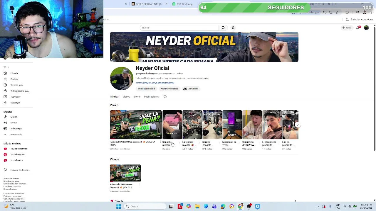Open the notifications bell
This screenshot has width=376, height=211.
(x=358, y=28)
